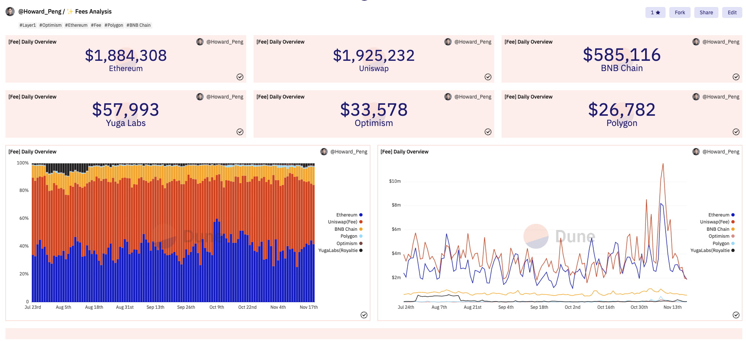Toggle YugaLabs series in line chart legend

click(710, 251)
